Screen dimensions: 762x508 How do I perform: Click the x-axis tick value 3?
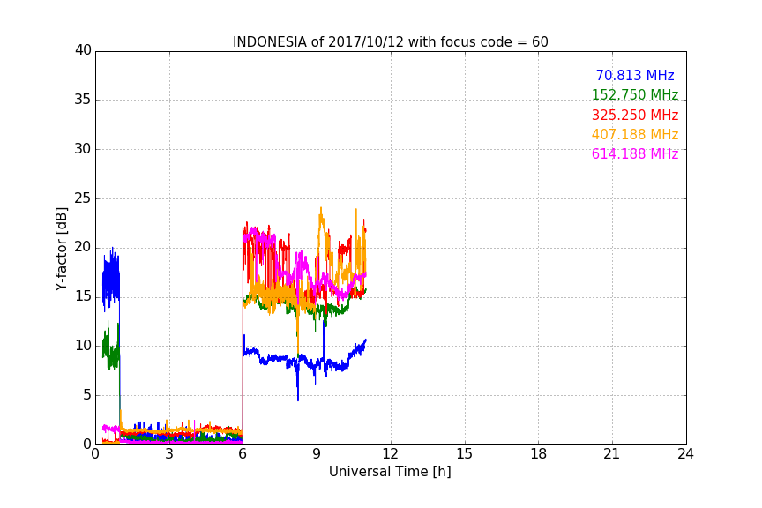pos(169,454)
